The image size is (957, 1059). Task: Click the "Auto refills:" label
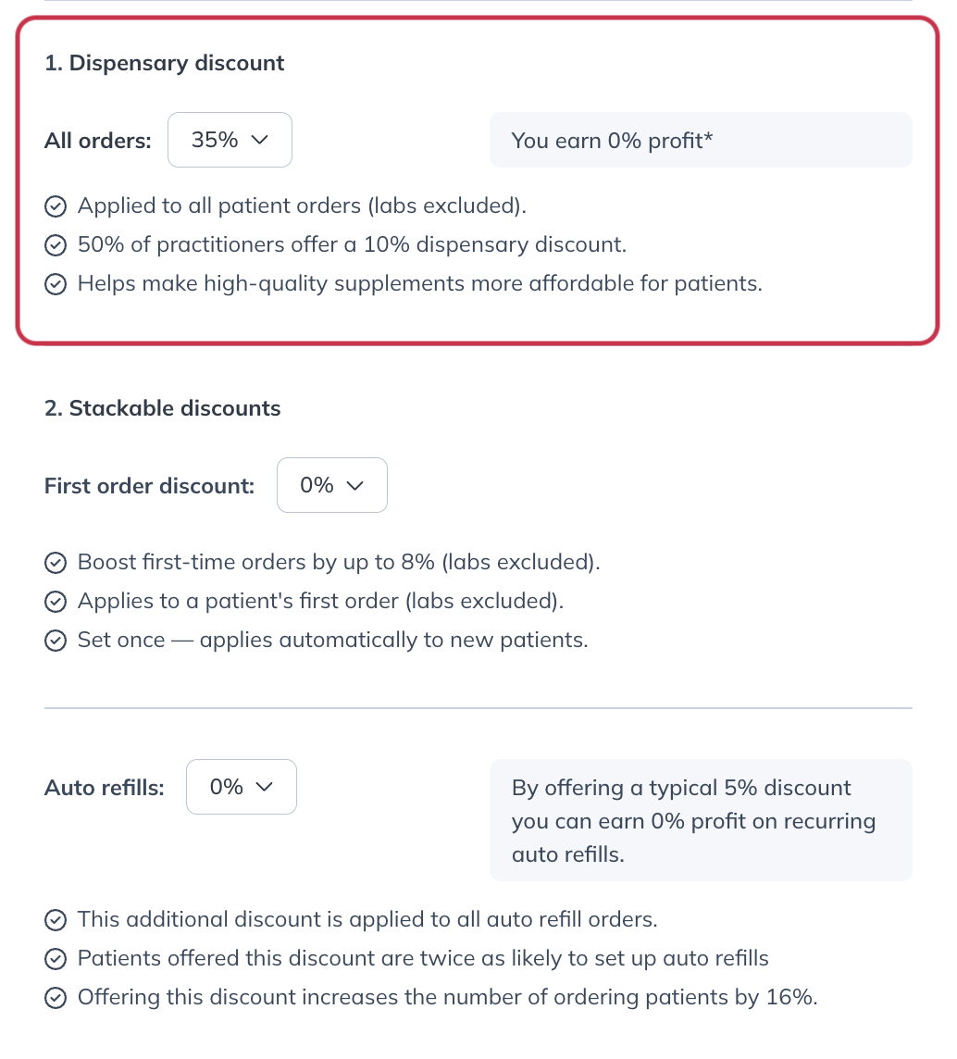coord(105,788)
